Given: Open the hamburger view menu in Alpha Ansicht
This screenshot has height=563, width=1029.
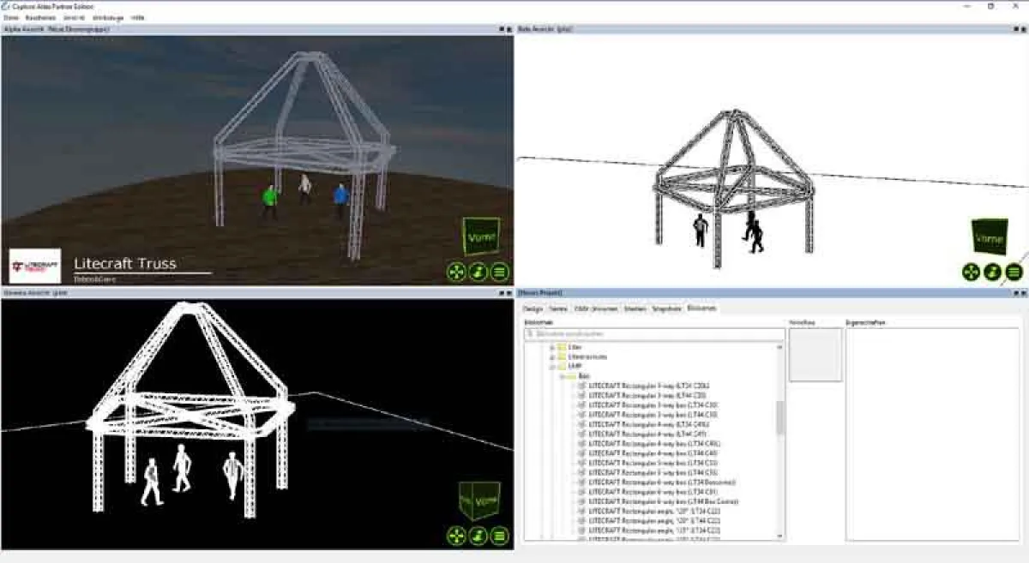Looking at the screenshot, I should 500,272.
